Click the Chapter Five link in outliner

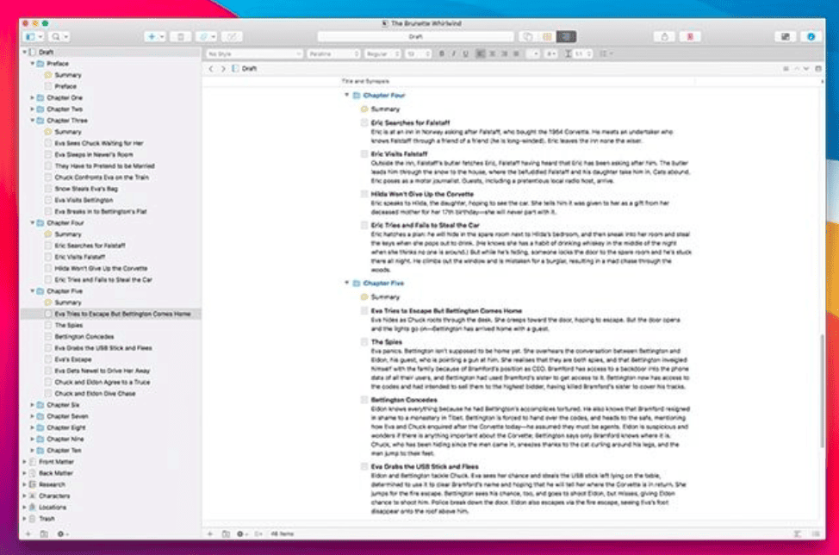pos(383,284)
